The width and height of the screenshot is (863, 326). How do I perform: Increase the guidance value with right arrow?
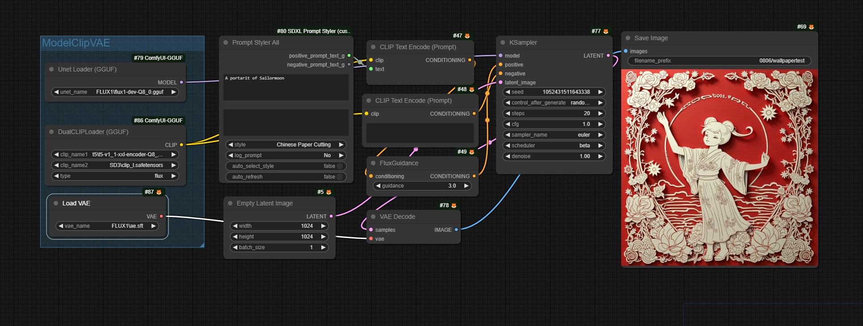pos(467,186)
